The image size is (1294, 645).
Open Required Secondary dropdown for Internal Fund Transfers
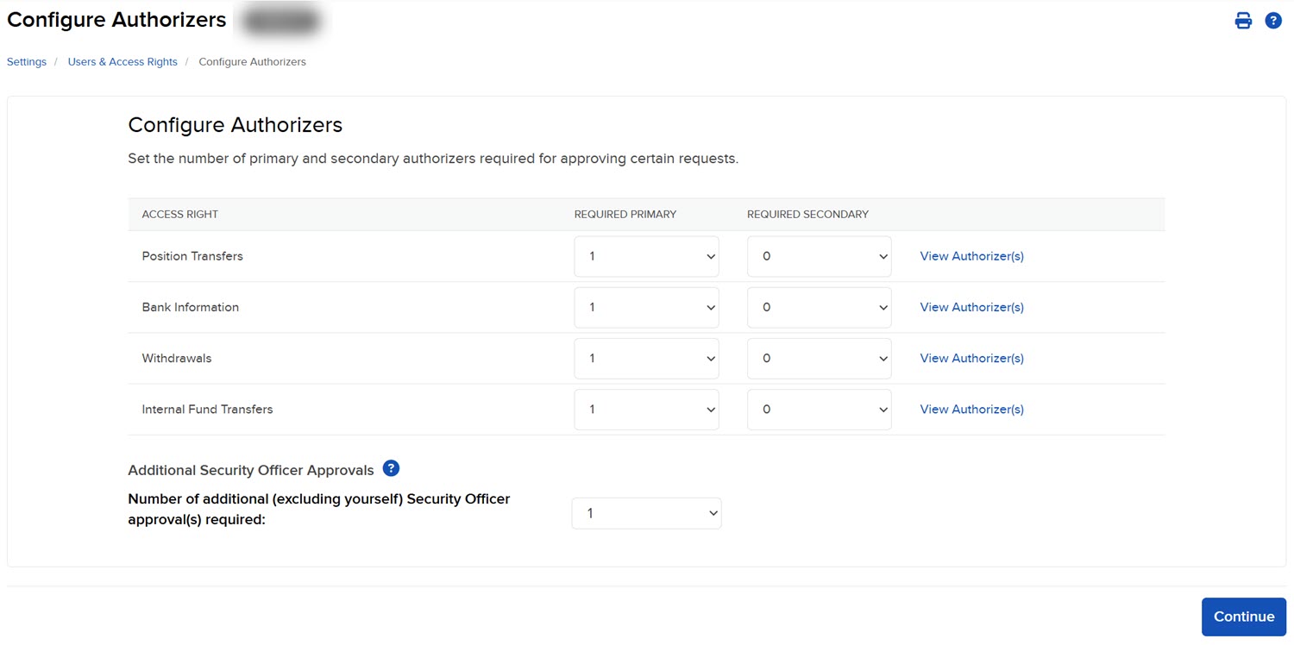[x=819, y=409]
